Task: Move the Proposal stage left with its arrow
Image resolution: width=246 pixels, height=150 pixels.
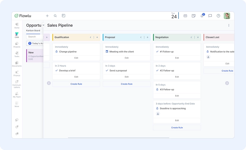Action: pyautogui.click(x=141, y=37)
